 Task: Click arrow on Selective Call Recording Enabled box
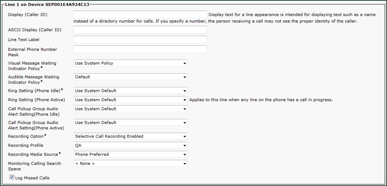[x=184, y=137]
